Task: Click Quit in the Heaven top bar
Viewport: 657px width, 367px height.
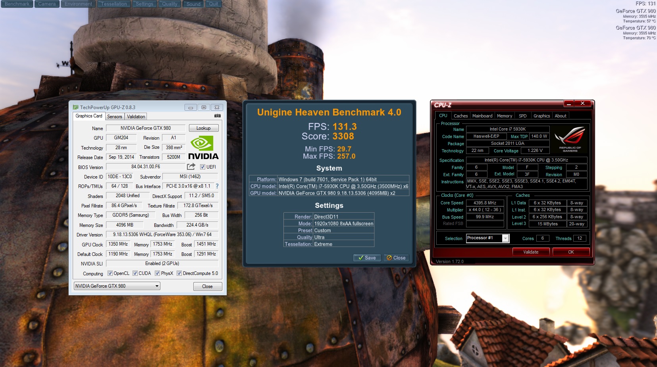Action: pos(214,4)
